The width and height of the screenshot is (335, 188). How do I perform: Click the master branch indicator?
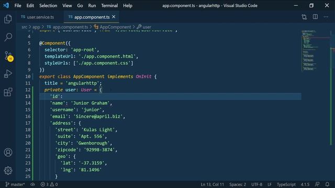15,184
